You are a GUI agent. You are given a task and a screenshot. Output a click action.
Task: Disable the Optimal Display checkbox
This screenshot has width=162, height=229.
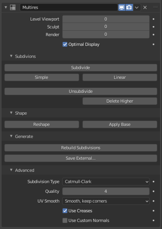[x=65, y=44]
